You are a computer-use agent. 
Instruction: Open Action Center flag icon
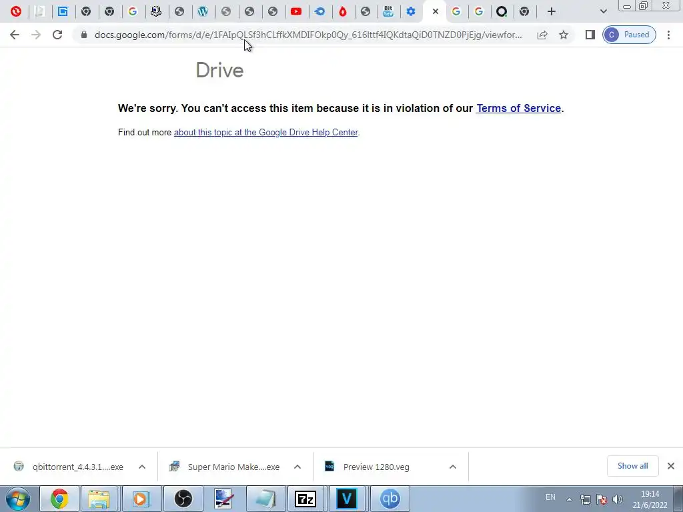(602, 499)
